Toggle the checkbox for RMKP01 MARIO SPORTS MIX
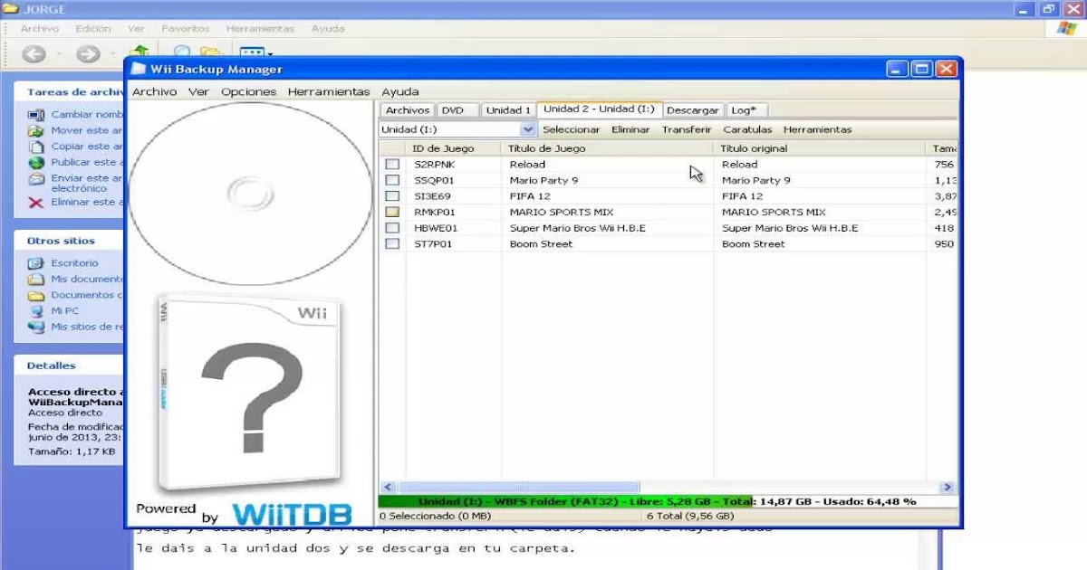 click(x=392, y=212)
